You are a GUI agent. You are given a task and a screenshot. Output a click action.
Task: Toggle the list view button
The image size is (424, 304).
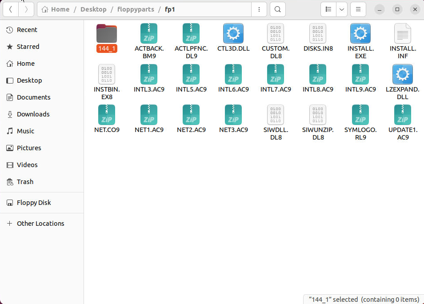pos(328,9)
